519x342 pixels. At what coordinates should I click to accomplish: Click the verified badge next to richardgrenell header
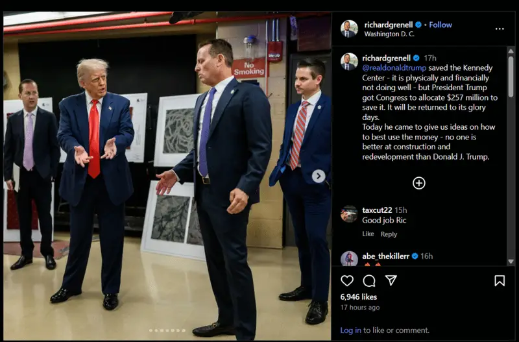point(418,25)
